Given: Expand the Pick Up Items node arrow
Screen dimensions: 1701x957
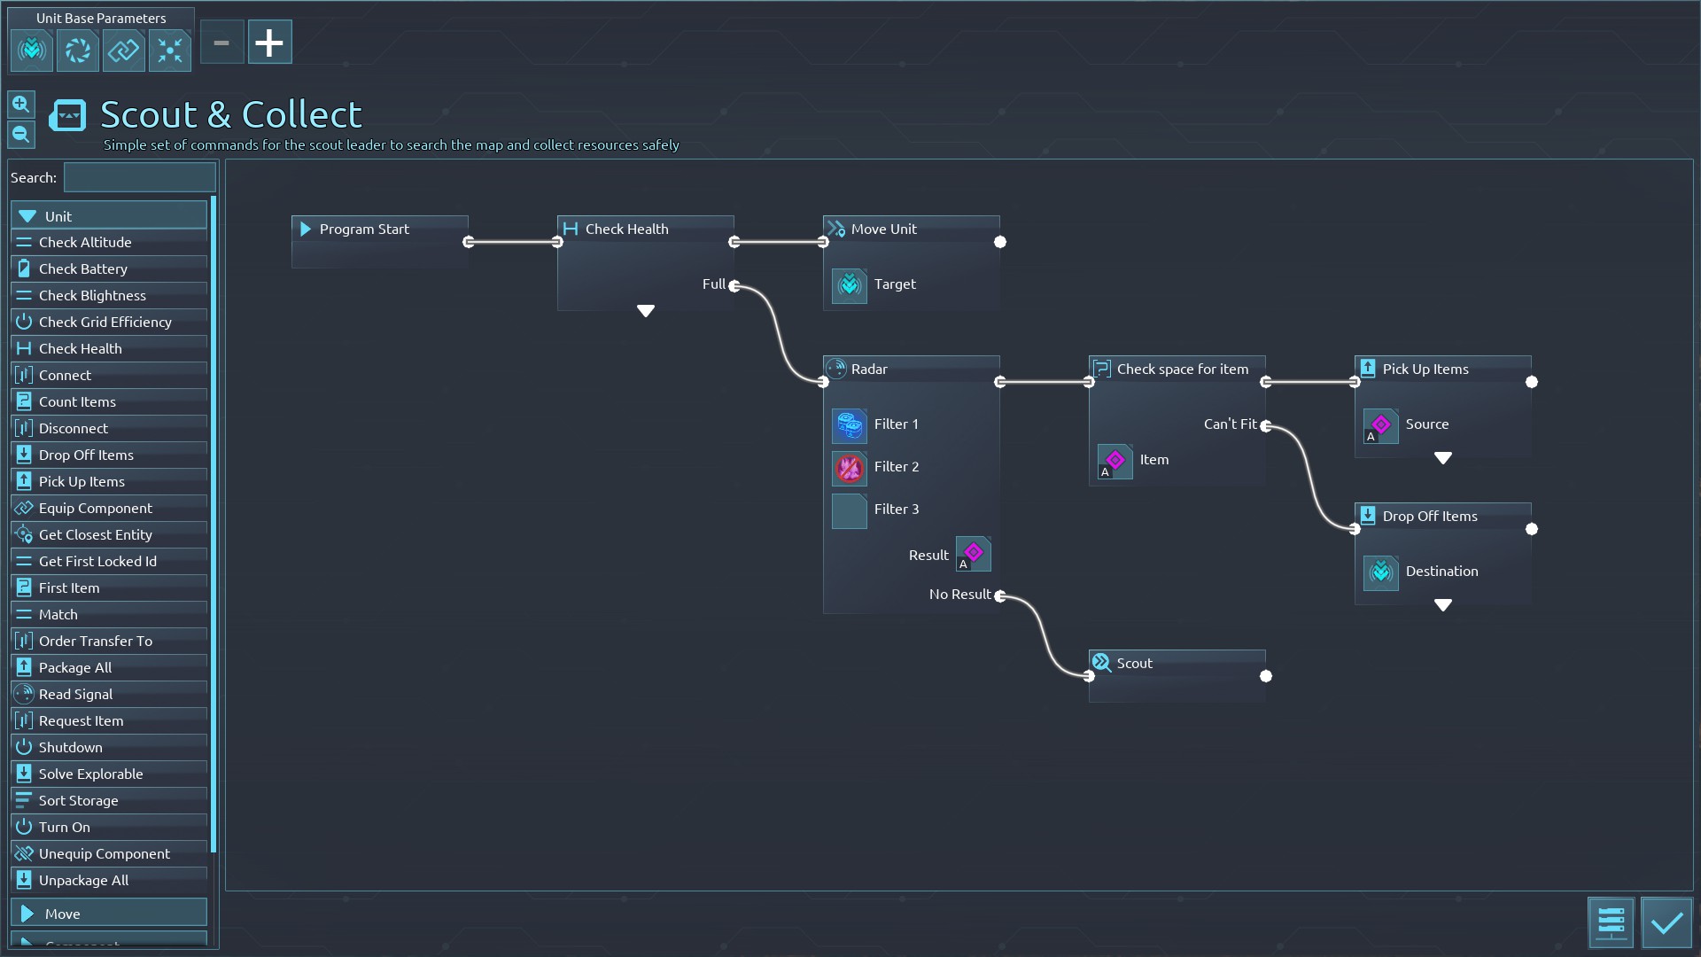Looking at the screenshot, I should 1442,458.
